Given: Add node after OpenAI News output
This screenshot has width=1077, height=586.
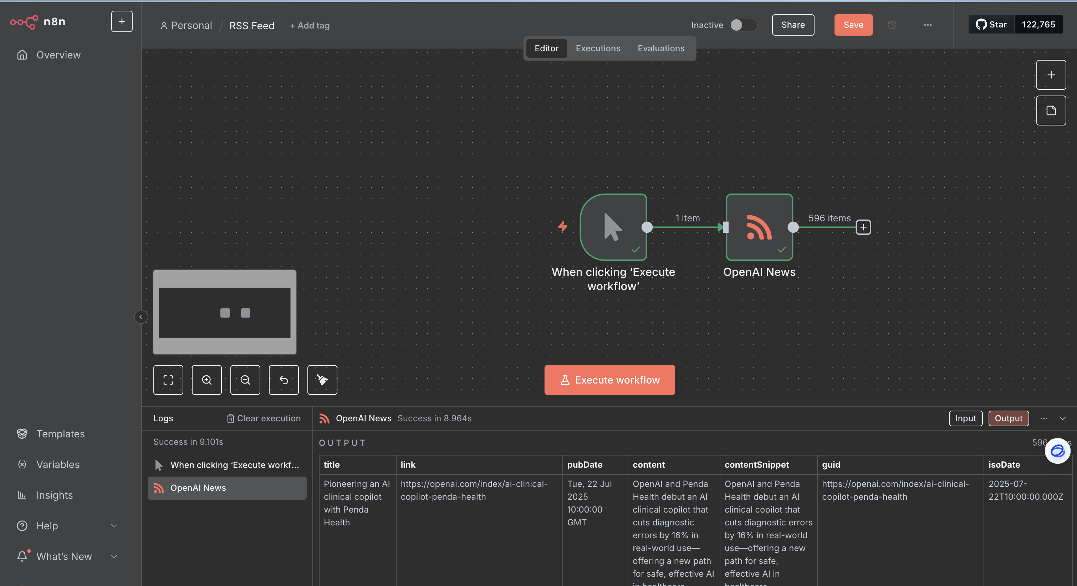Looking at the screenshot, I should [x=863, y=227].
